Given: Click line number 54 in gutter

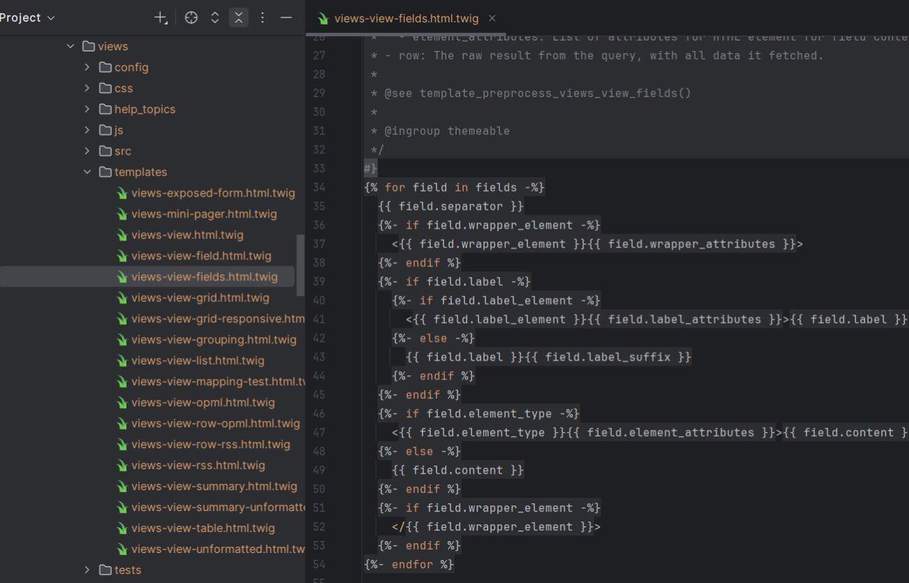Looking at the screenshot, I should pyautogui.click(x=319, y=565).
